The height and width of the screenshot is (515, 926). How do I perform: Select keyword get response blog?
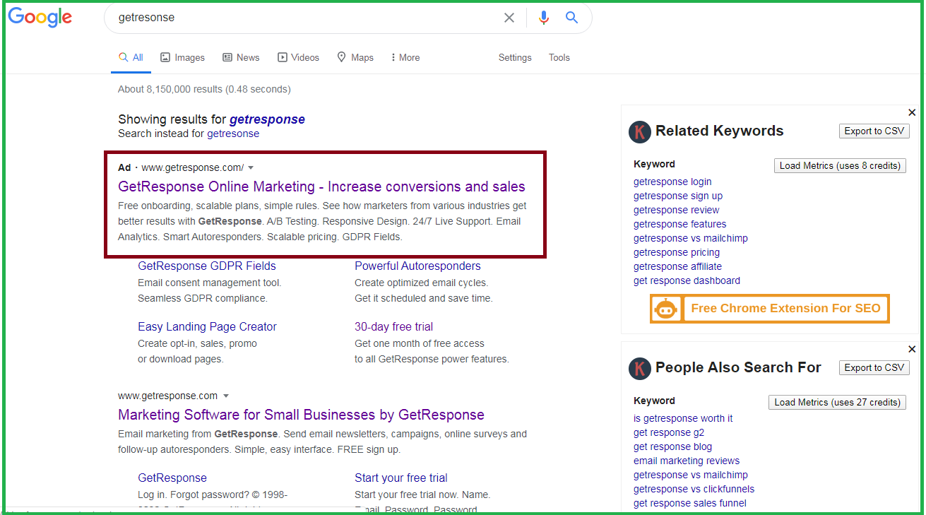[x=672, y=447]
